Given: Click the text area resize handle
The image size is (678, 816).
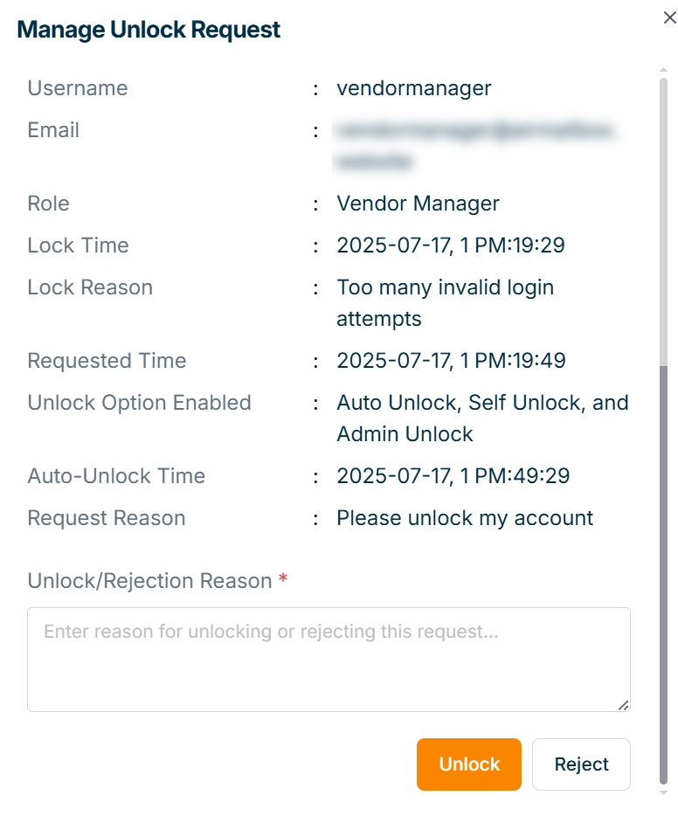Looking at the screenshot, I should (624, 705).
